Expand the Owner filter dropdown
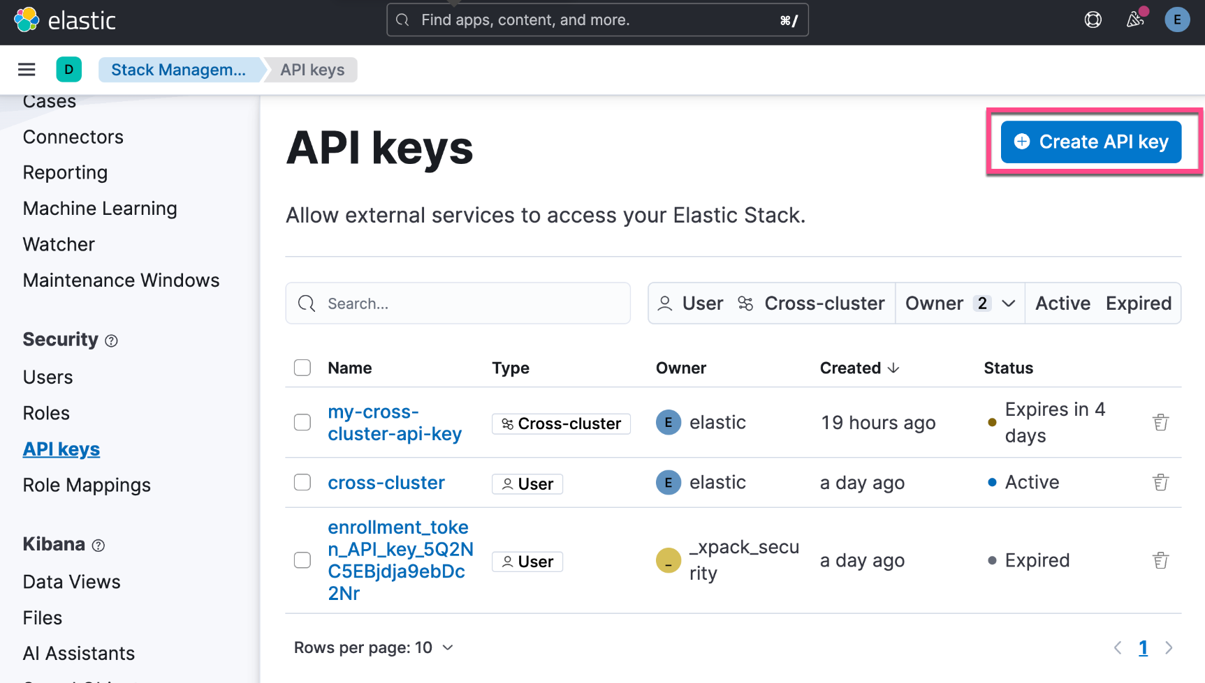The height and width of the screenshot is (683, 1205). click(x=960, y=303)
